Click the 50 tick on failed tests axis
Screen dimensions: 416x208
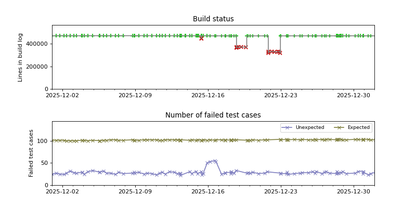45,163
